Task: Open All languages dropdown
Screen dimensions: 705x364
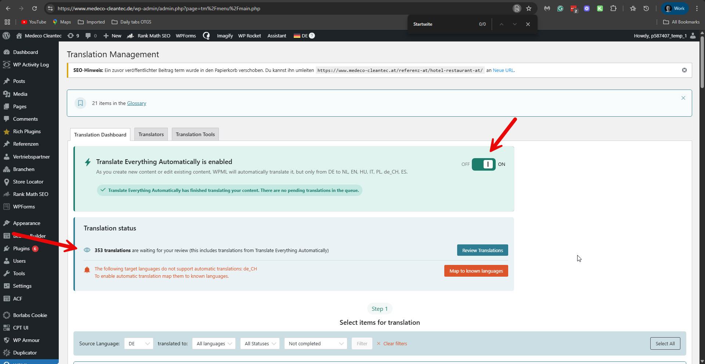Action: [214, 343]
